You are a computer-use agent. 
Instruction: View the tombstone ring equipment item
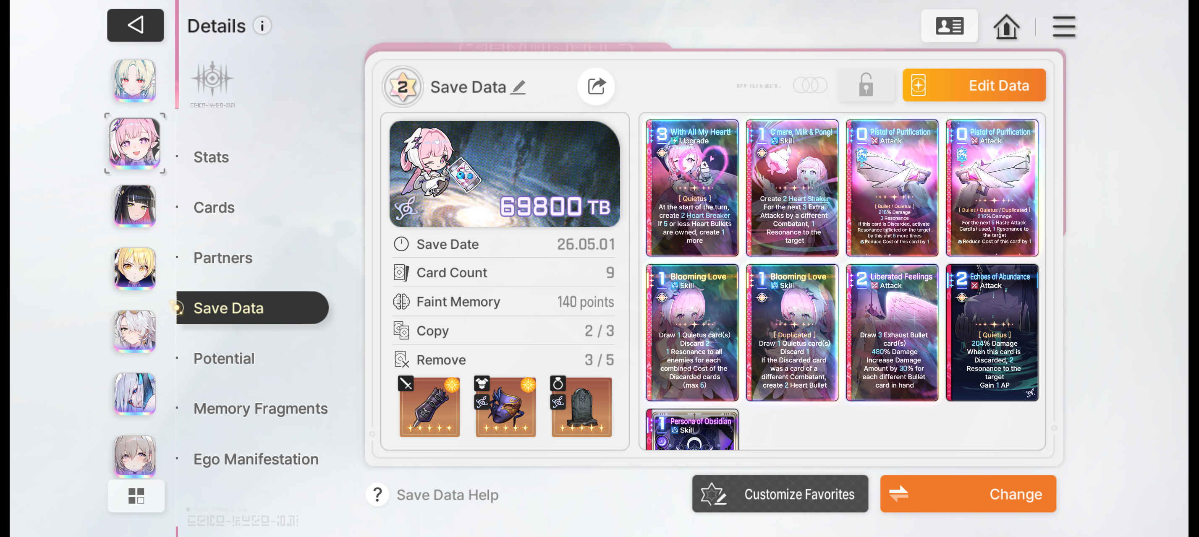581,407
